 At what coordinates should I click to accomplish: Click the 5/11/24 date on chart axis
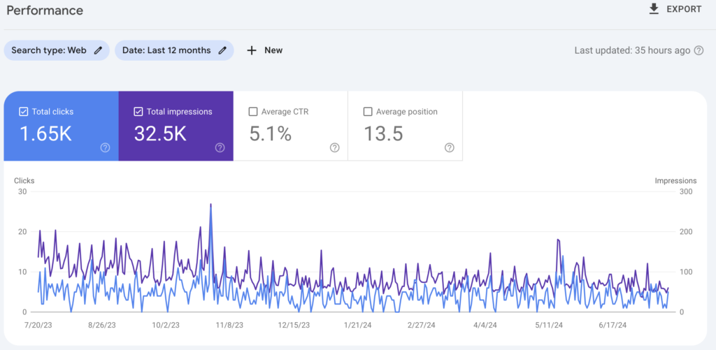(x=550, y=326)
